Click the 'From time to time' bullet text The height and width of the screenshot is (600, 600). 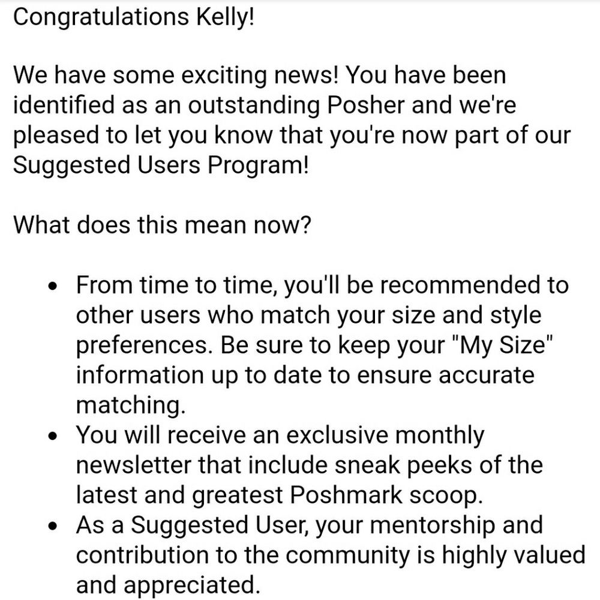pyautogui.click(x=176, y=285)
